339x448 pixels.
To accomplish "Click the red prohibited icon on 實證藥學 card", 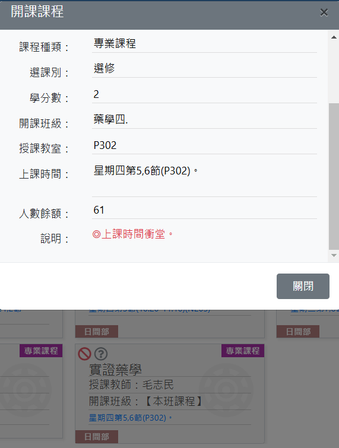I will pyautogui.click(x=85, y=354).
